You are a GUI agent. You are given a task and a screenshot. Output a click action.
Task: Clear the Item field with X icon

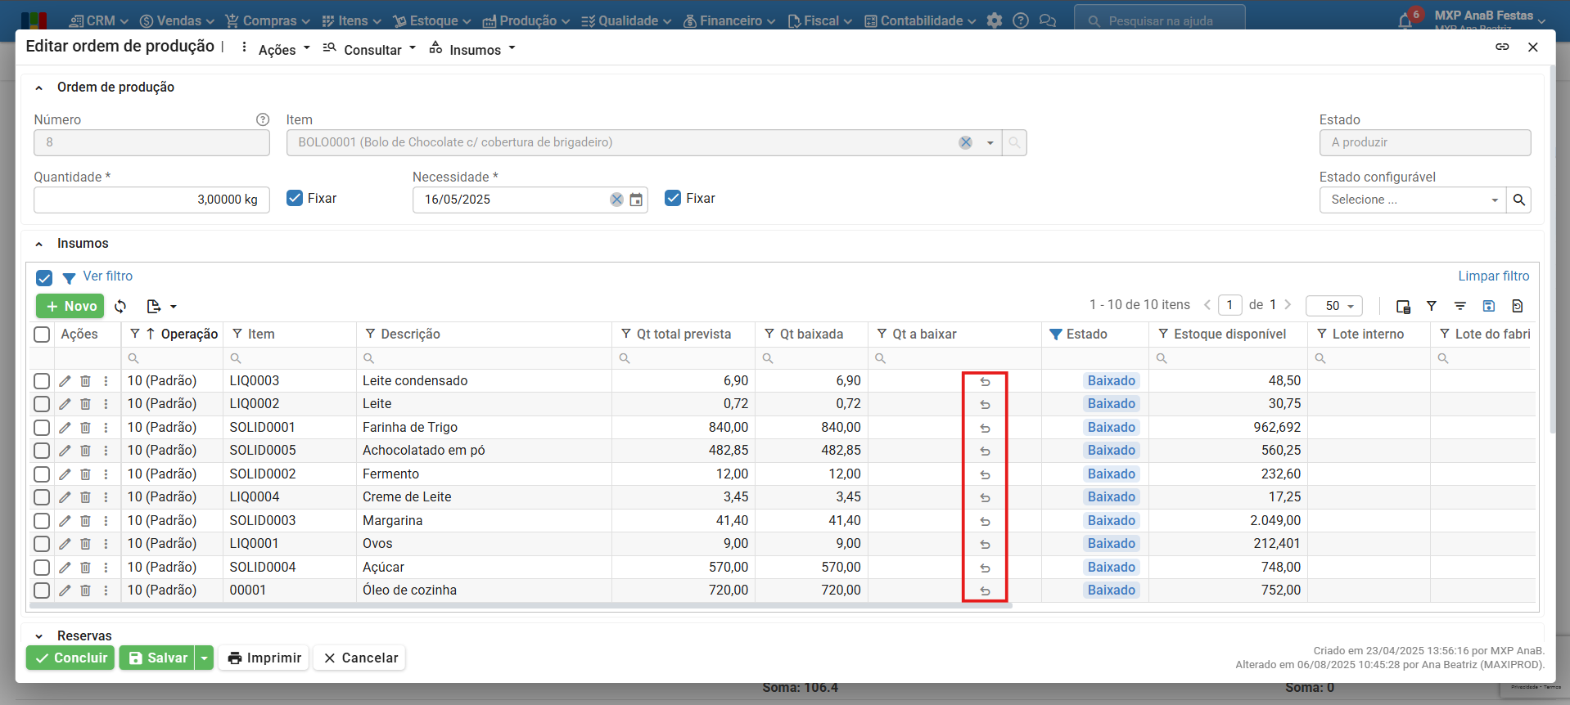pyautogui.click(x=966, y=142)
